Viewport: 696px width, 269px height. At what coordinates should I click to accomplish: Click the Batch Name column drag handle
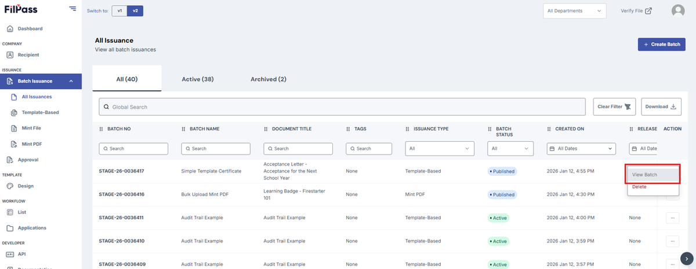[183, 129]
